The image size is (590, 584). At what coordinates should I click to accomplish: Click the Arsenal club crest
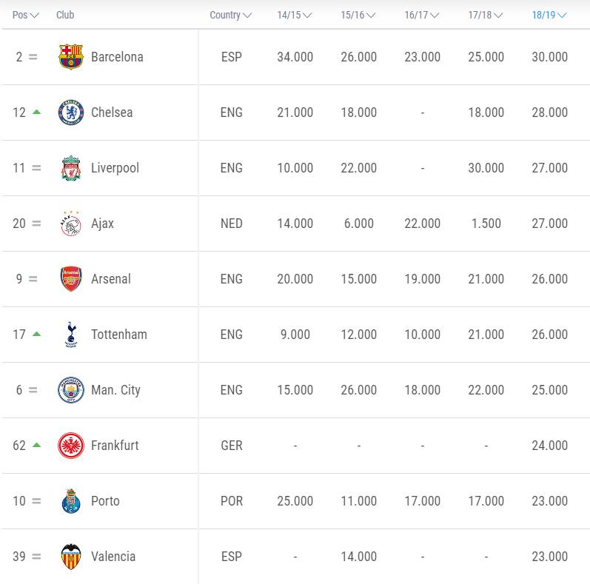click(71, 279)
